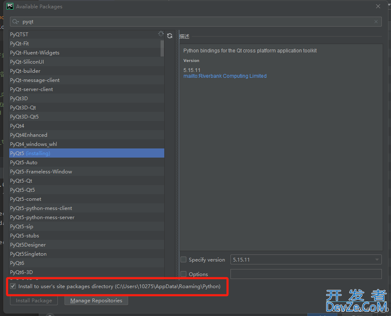
Task: Click the Python bindings description text
Action: (250, 51)
